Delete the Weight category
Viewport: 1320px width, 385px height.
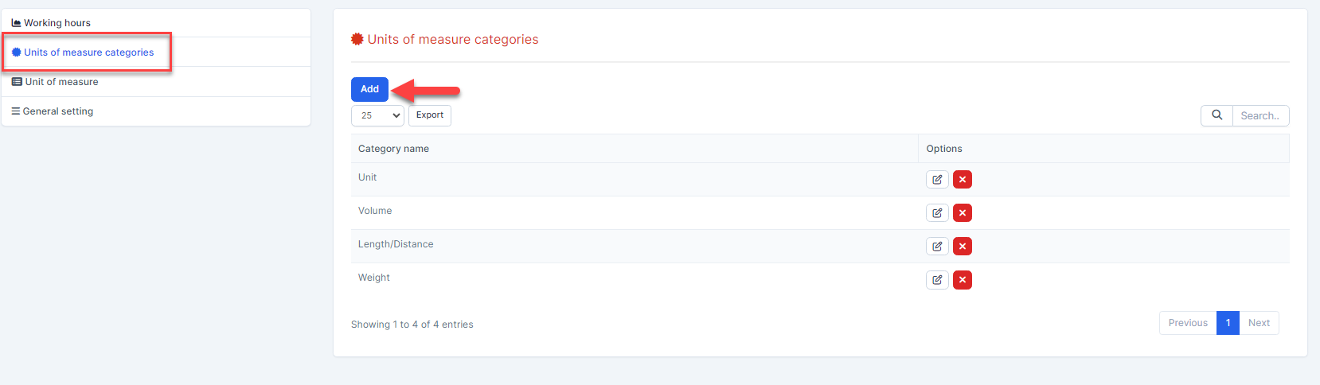pyautogui.click(x=963, y=280)
